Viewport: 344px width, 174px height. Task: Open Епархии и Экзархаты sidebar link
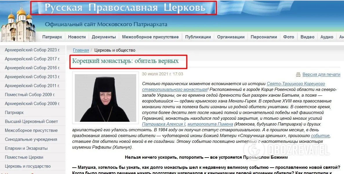pos(26,148)
